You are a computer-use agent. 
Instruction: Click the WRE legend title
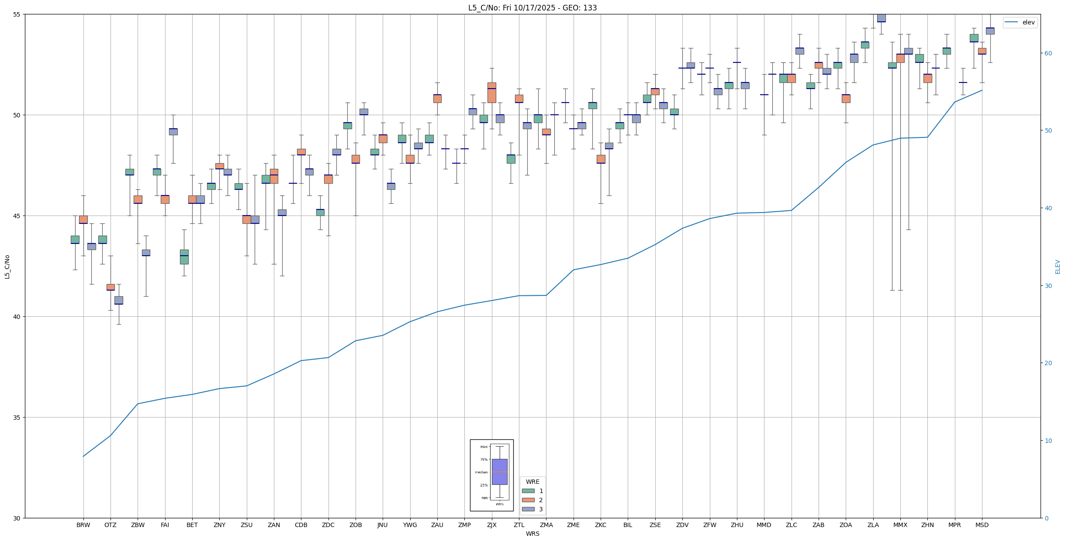coord(532,482)
